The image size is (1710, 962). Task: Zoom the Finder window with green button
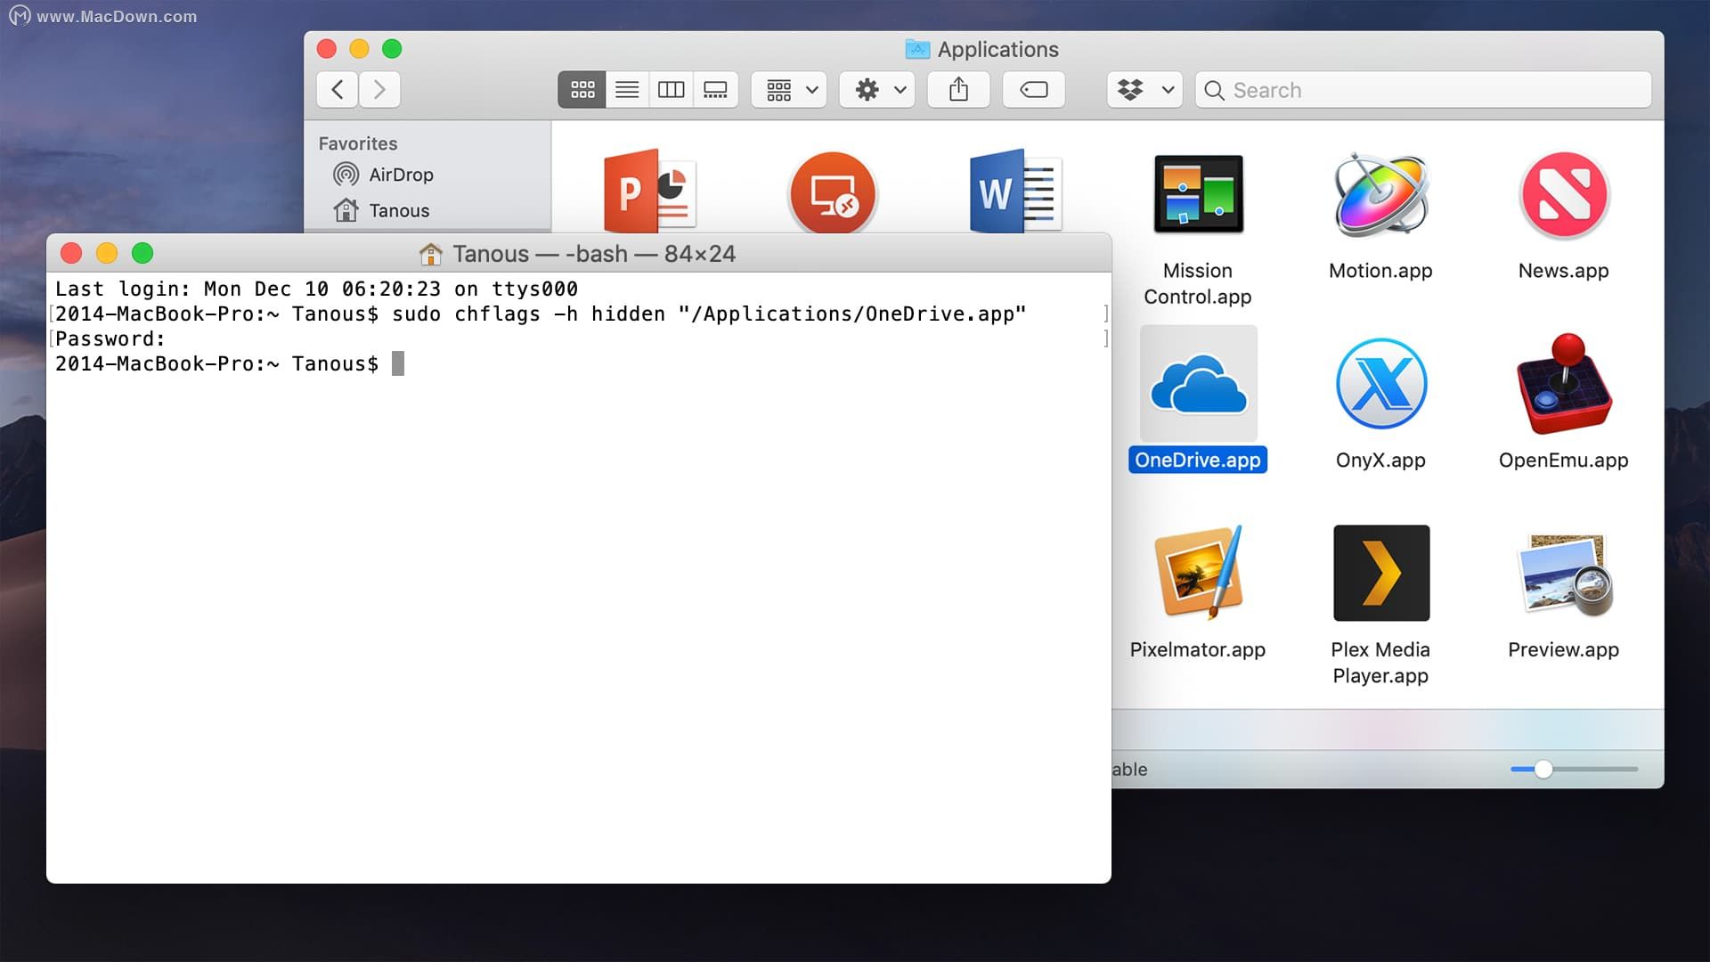click(x=392, y=49)
